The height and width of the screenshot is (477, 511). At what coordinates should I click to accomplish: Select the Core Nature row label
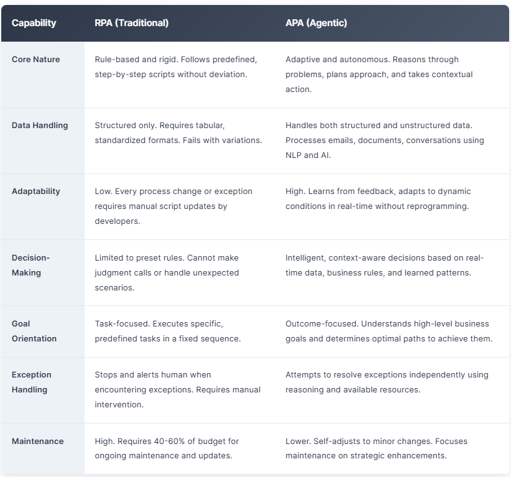click(36, 60)
